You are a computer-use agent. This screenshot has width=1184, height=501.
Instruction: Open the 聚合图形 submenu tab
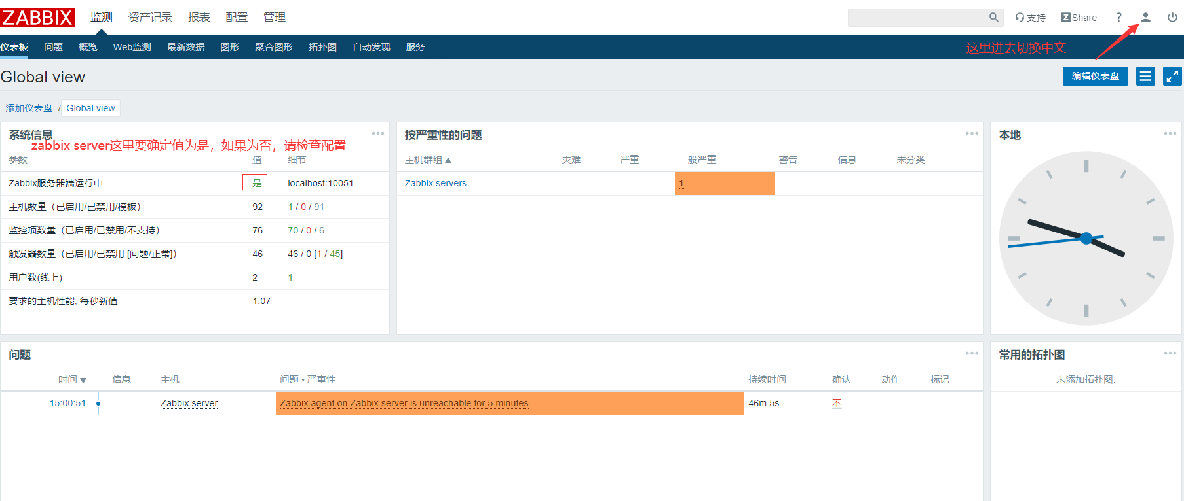tap(274, 47)
